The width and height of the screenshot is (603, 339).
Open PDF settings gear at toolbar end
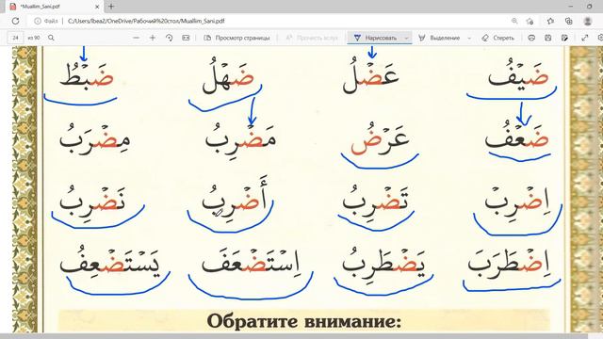point(600,38)
